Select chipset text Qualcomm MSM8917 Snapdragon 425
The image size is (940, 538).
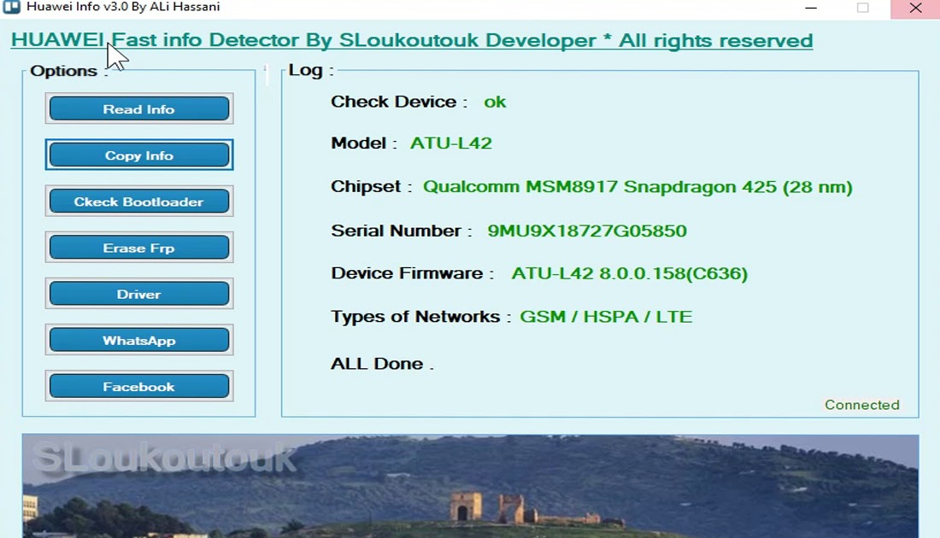637,187
